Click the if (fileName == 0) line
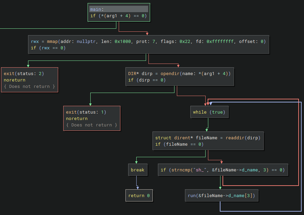 click(x=179, y=144)
